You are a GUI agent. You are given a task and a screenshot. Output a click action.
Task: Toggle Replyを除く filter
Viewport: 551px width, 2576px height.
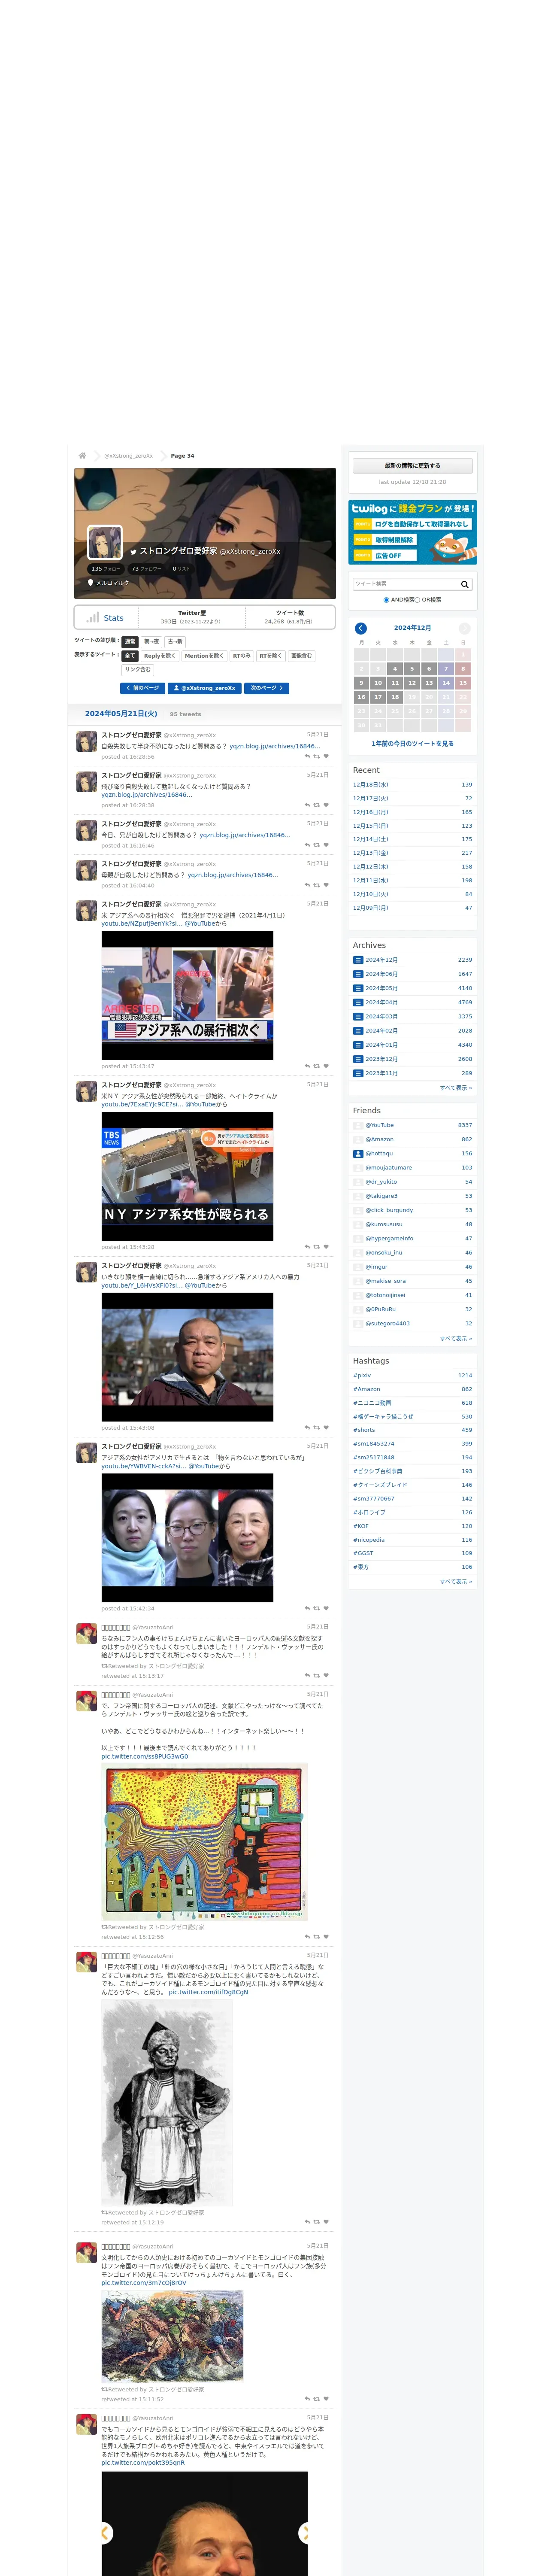coord(160,656)
